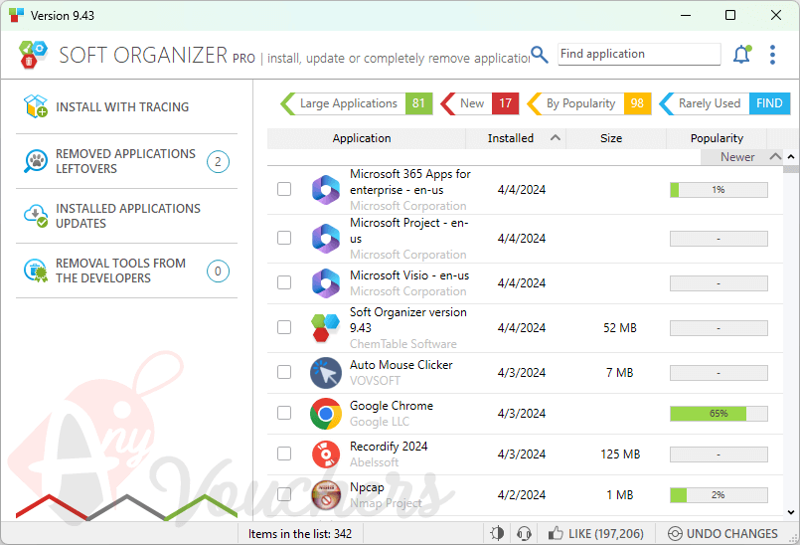This screenshot has height=545, width=800.
Task: Toggle the Installed column sort arrow
Action: 556,138
